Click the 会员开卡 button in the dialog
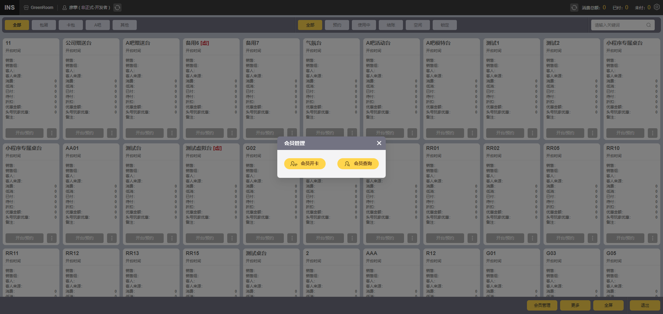The height and width of the screenshot is (314, 663). 305,163
